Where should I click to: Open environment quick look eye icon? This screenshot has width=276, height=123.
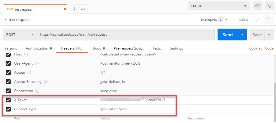[x=257, y=6]
